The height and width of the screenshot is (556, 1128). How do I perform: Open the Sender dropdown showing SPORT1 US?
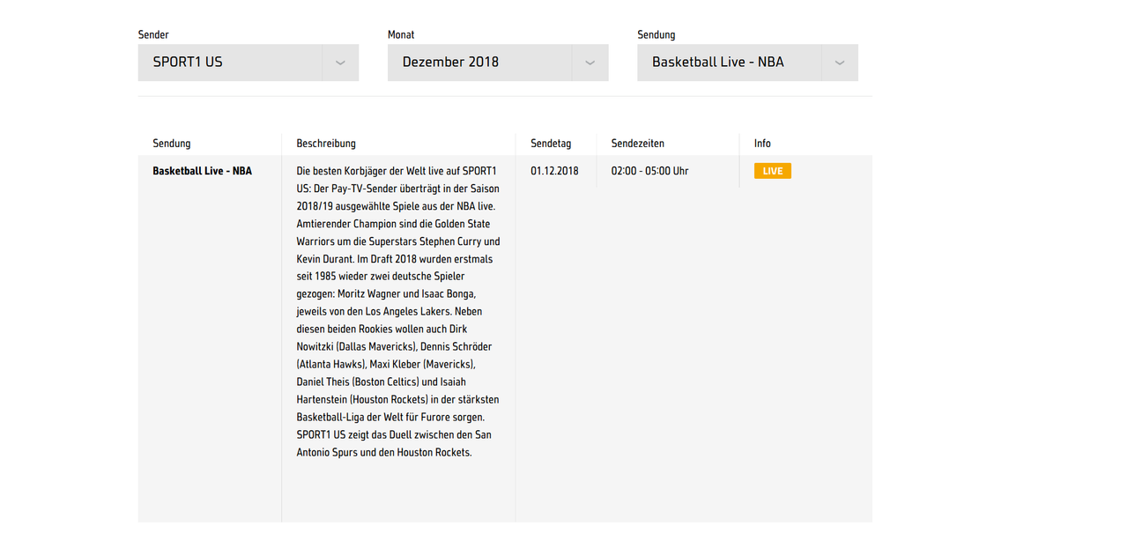(x=248, y=63)
